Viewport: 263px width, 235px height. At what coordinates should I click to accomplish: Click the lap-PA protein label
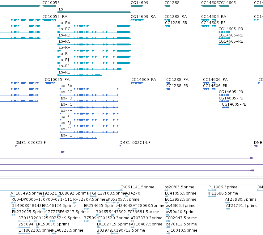[66, 86]
